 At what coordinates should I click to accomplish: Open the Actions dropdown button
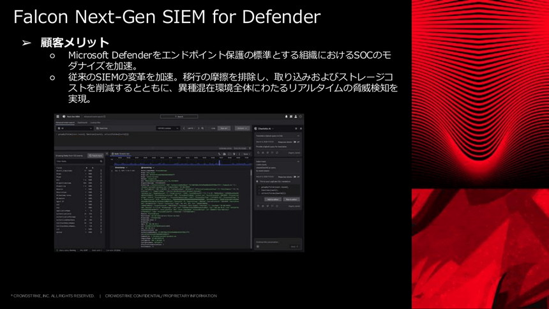click(x=242, y=128)
